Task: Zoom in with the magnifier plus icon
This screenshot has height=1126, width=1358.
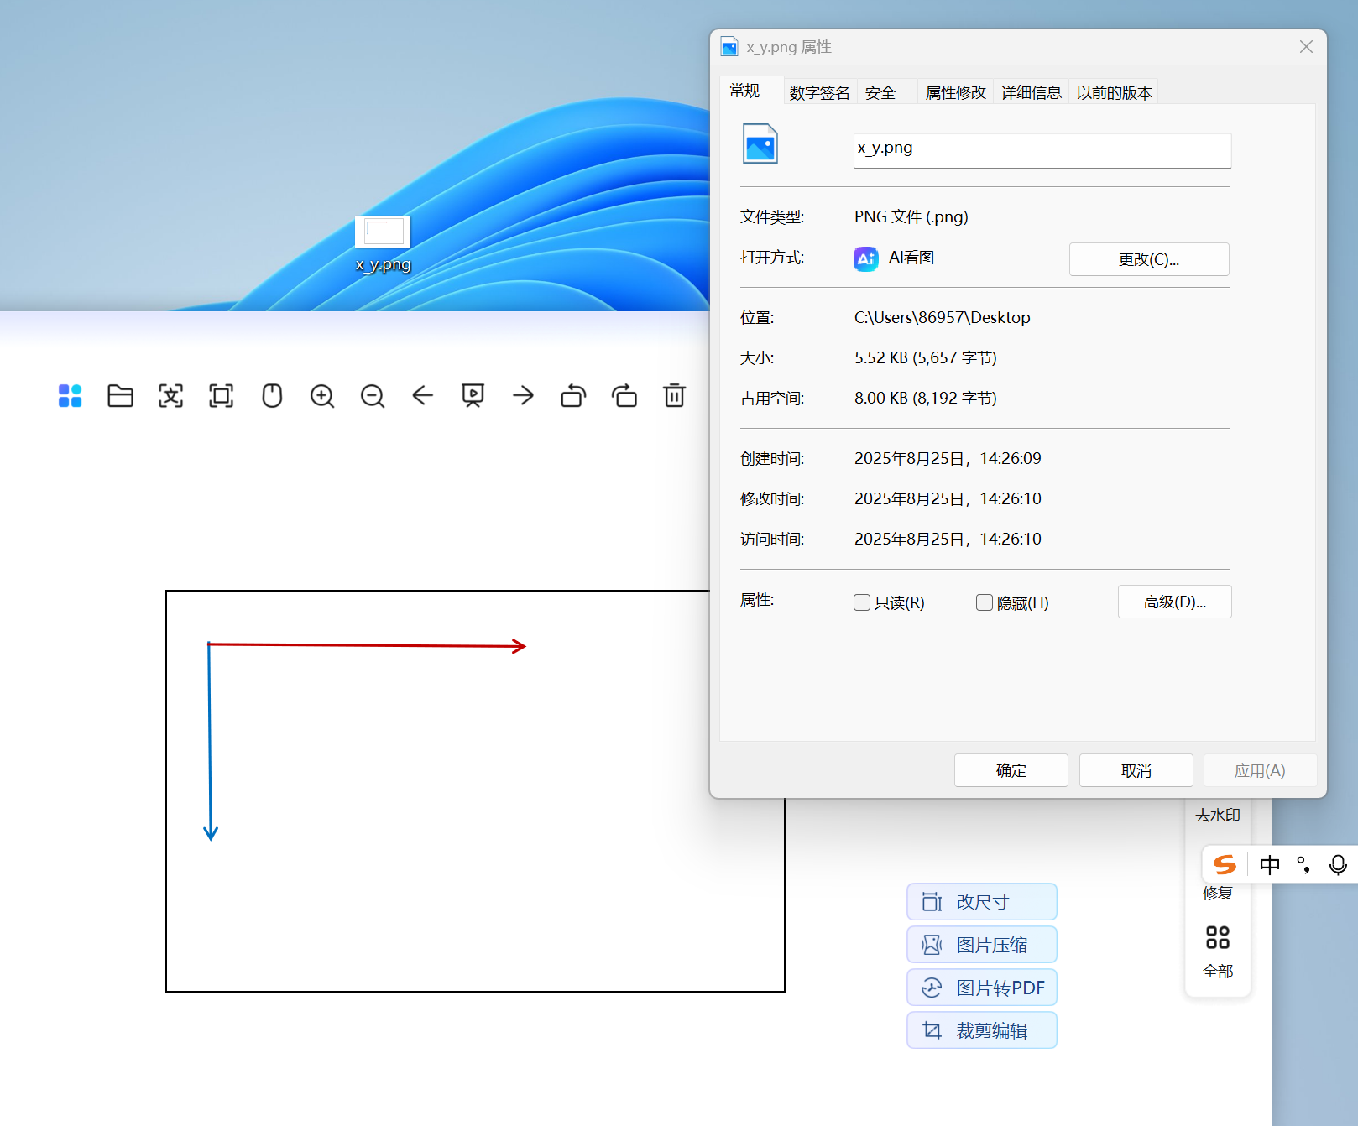Action: point(322,395)
